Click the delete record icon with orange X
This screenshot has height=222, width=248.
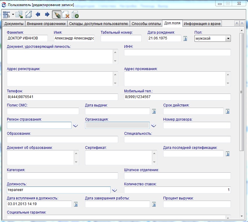(x=66, y=14)
